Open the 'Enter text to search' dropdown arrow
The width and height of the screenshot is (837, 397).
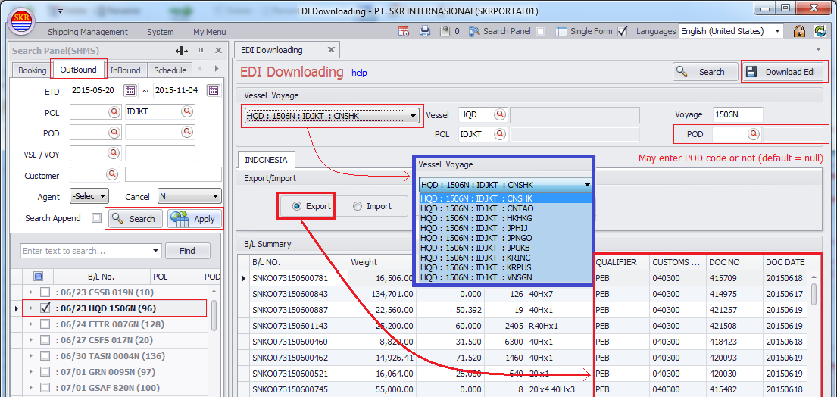point(156,251)
